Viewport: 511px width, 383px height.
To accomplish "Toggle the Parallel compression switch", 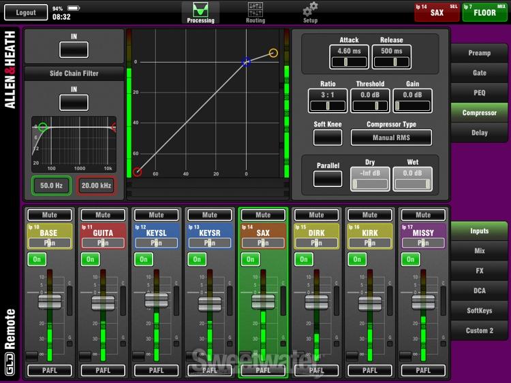I will click(328, 178).
